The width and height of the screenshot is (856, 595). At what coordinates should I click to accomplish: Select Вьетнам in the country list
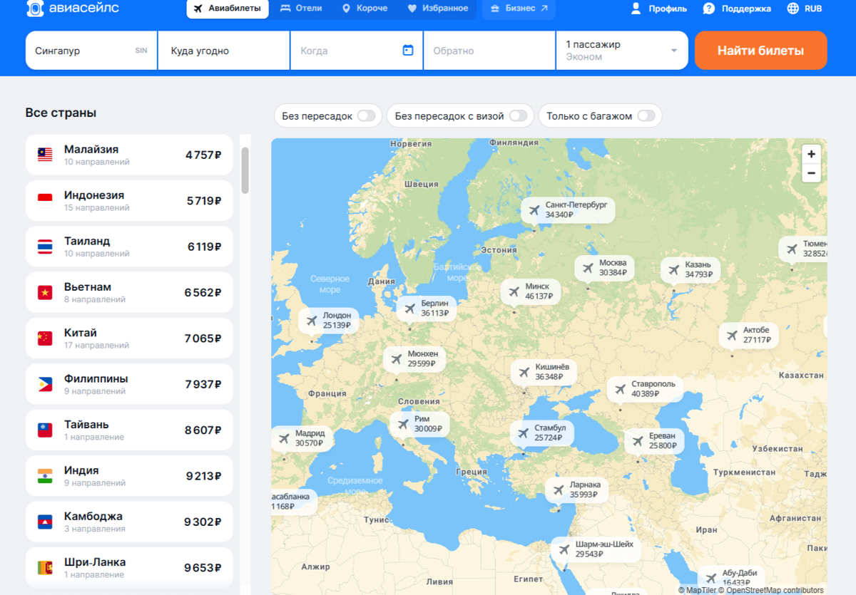[x=129, y=292]
